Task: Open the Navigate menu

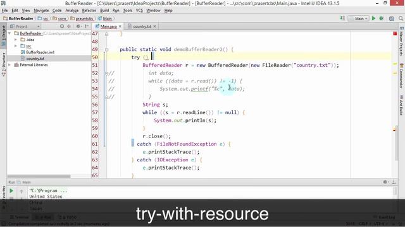Action: click(x=41, y=11)
